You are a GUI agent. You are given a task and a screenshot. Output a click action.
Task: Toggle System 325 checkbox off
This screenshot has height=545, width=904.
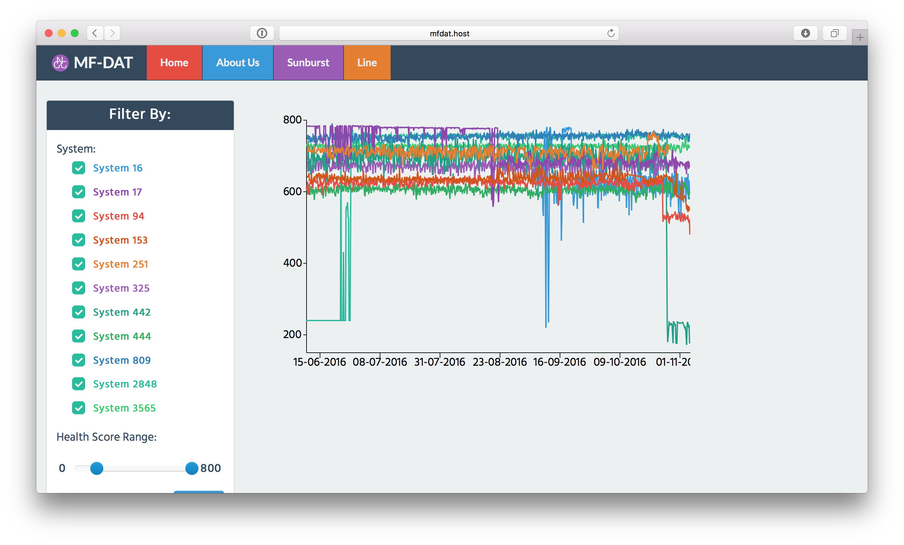point(79,288)
